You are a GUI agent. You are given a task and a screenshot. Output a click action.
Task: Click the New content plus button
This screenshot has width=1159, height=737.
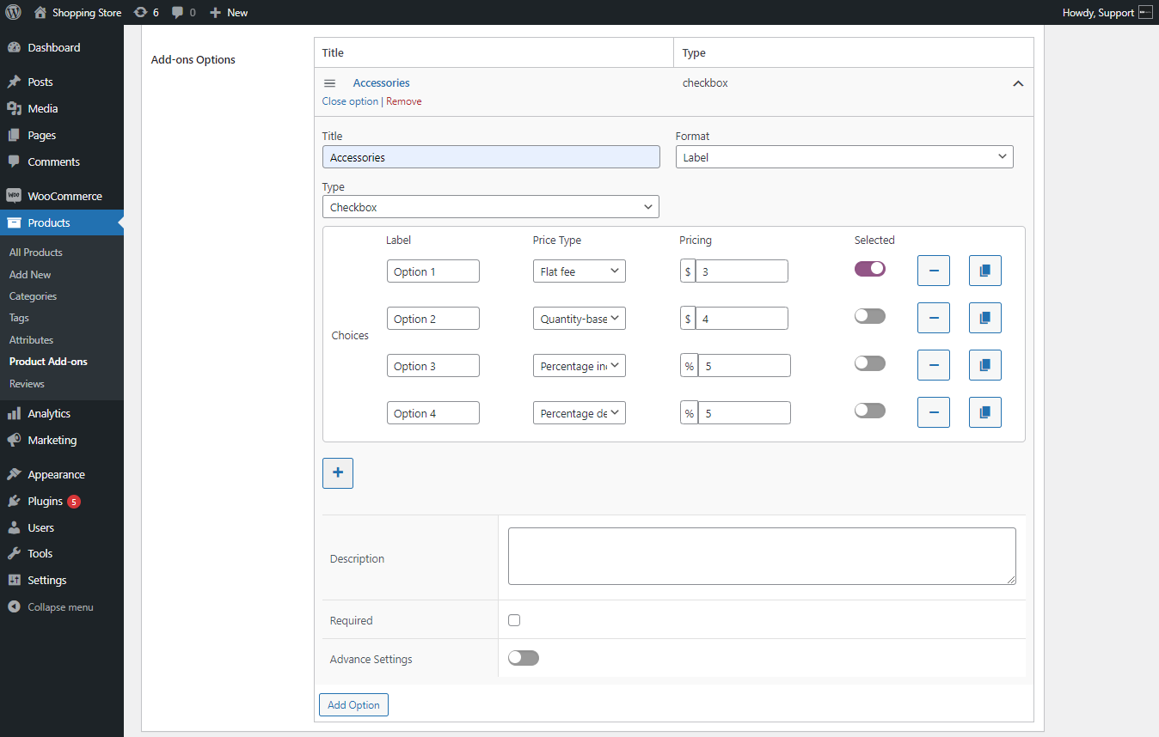click(229, 13)
